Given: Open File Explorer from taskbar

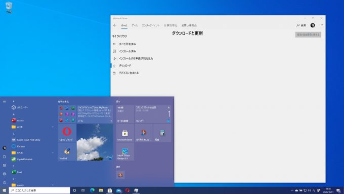Looking at the screenshot, I should (x=101, y=190).
